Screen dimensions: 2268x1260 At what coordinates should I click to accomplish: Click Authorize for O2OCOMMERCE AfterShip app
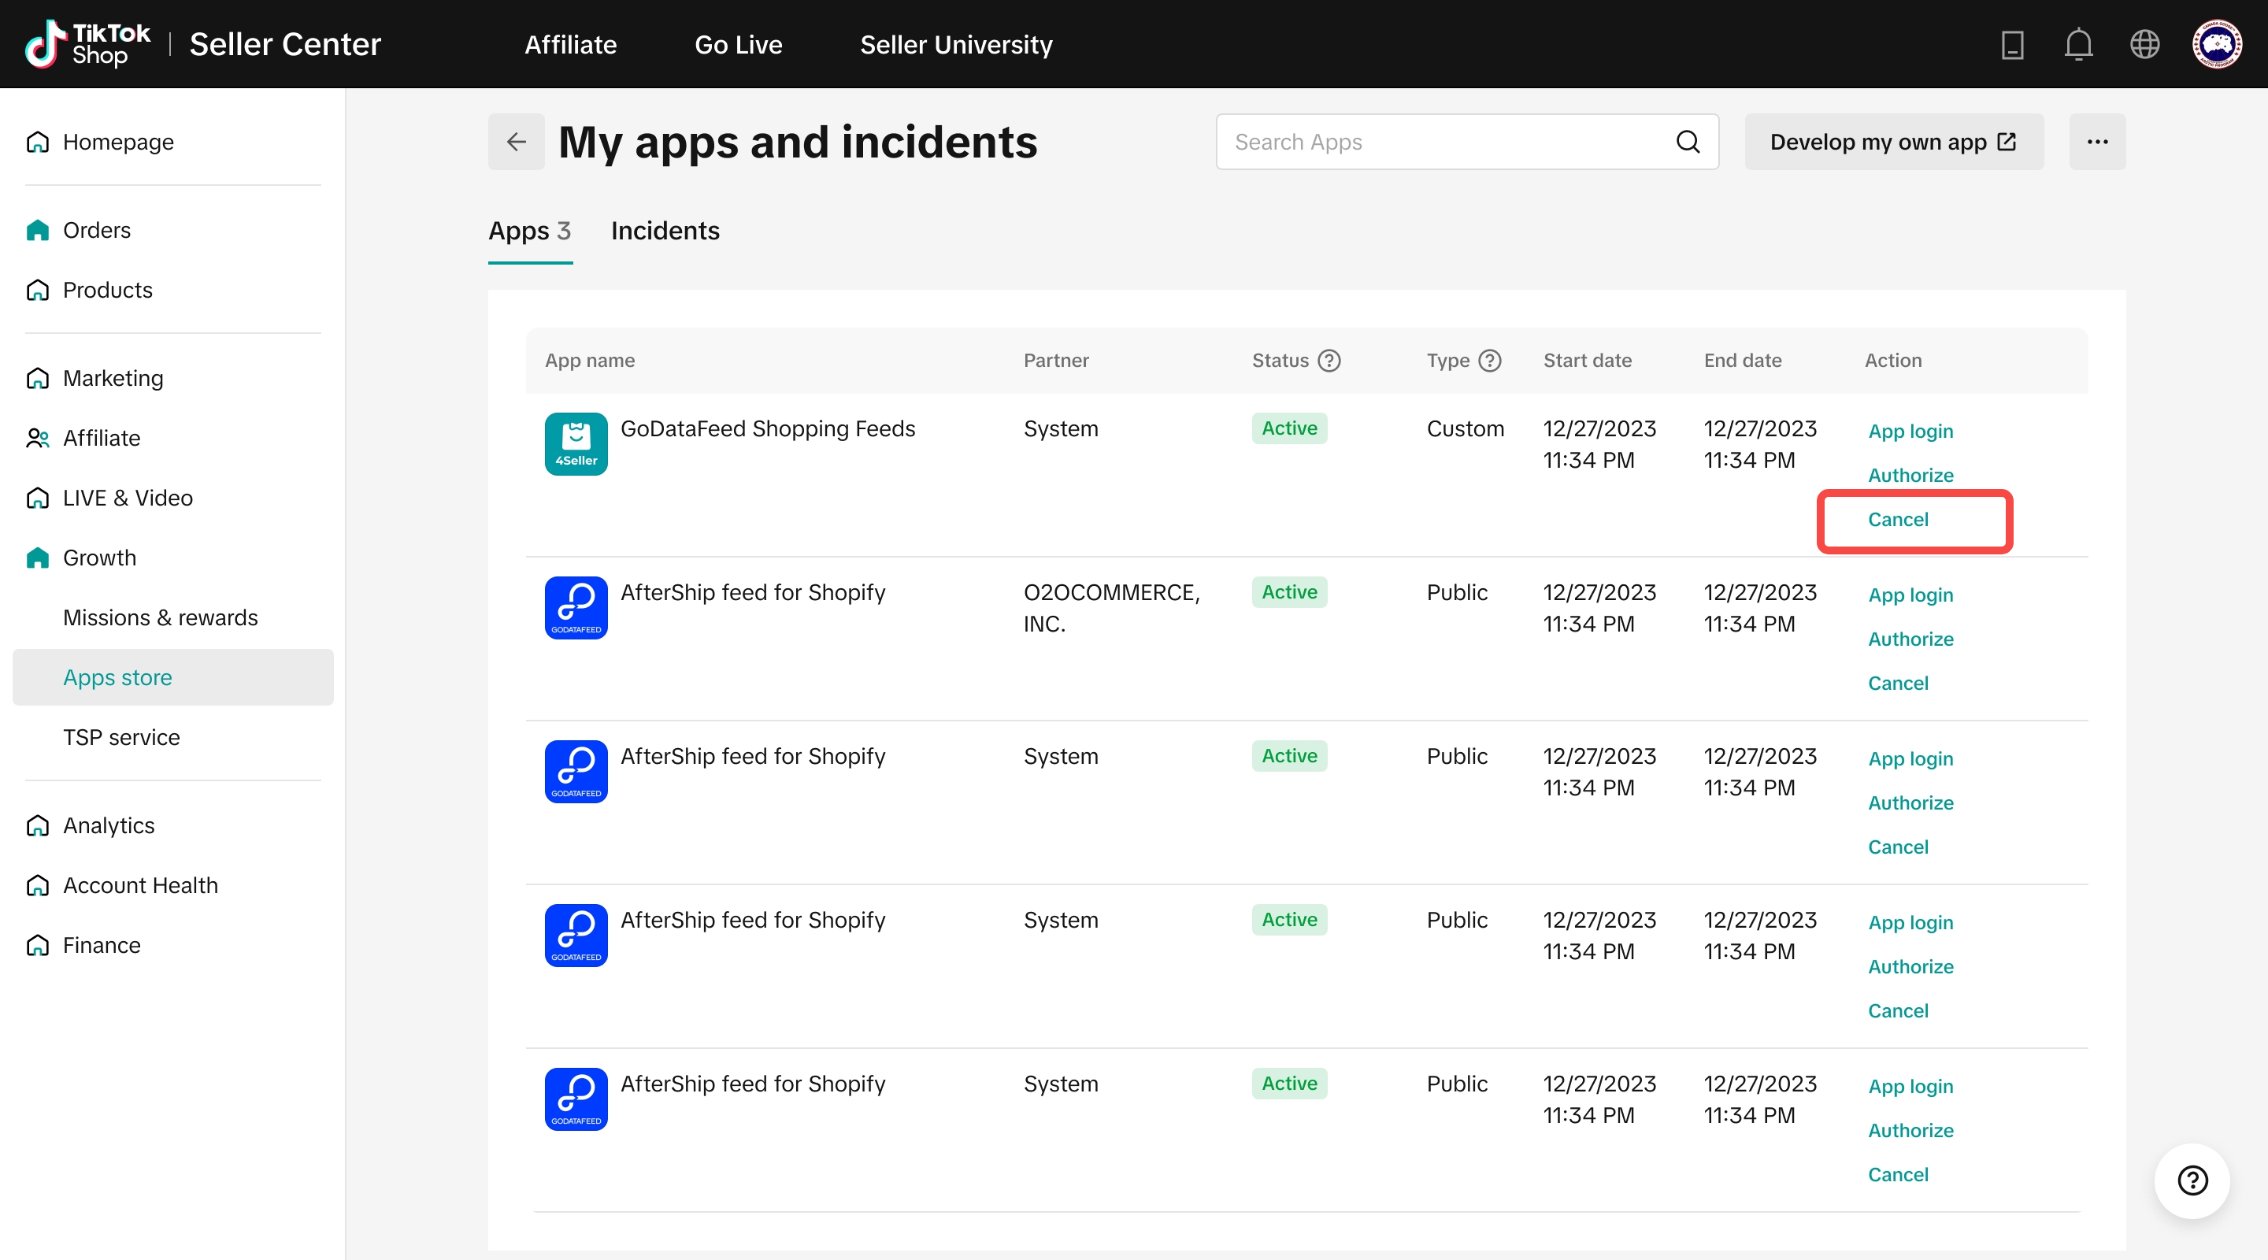pos(1910,639)
